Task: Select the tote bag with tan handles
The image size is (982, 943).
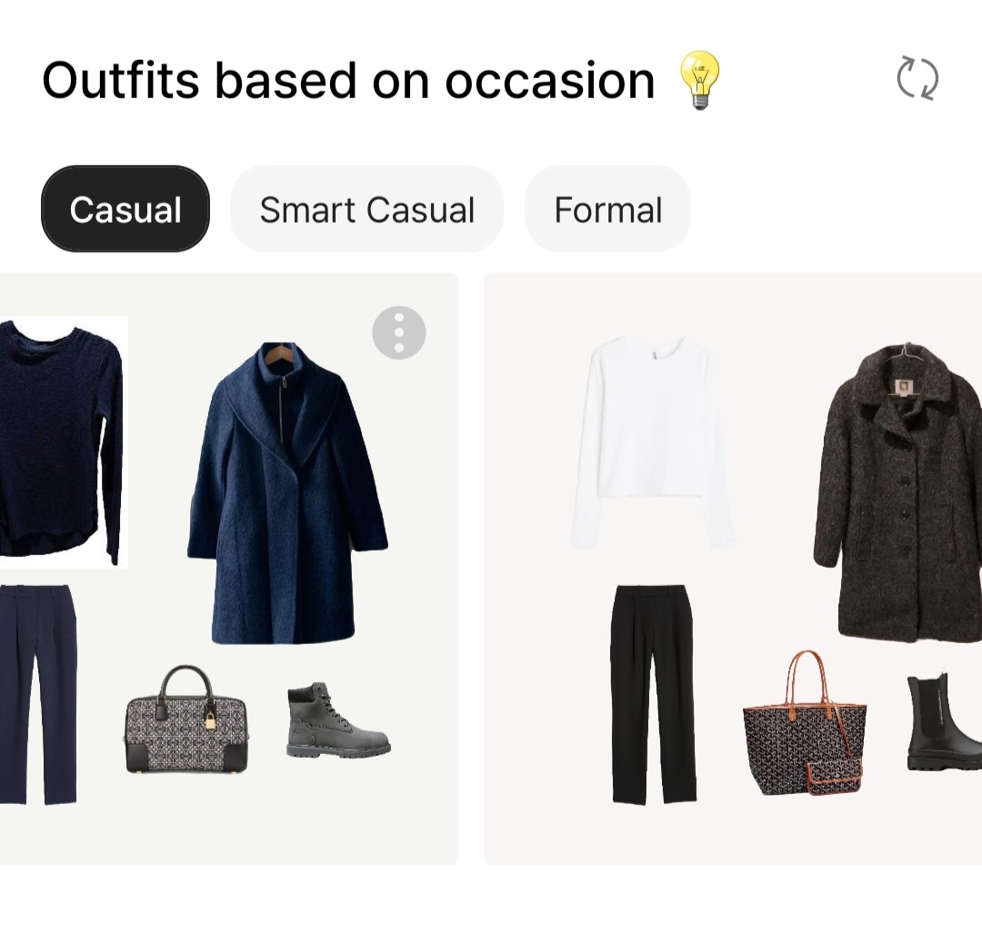Action: click(x=805, y=723)
